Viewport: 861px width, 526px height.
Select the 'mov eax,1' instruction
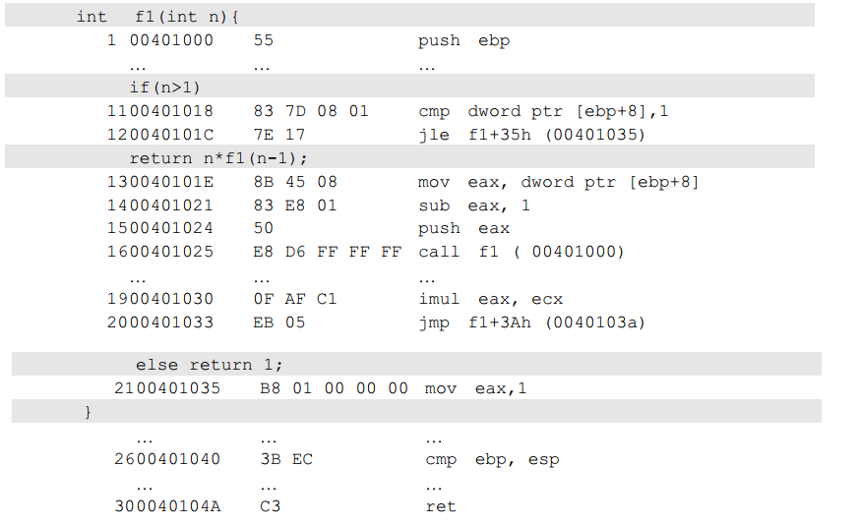475,388
